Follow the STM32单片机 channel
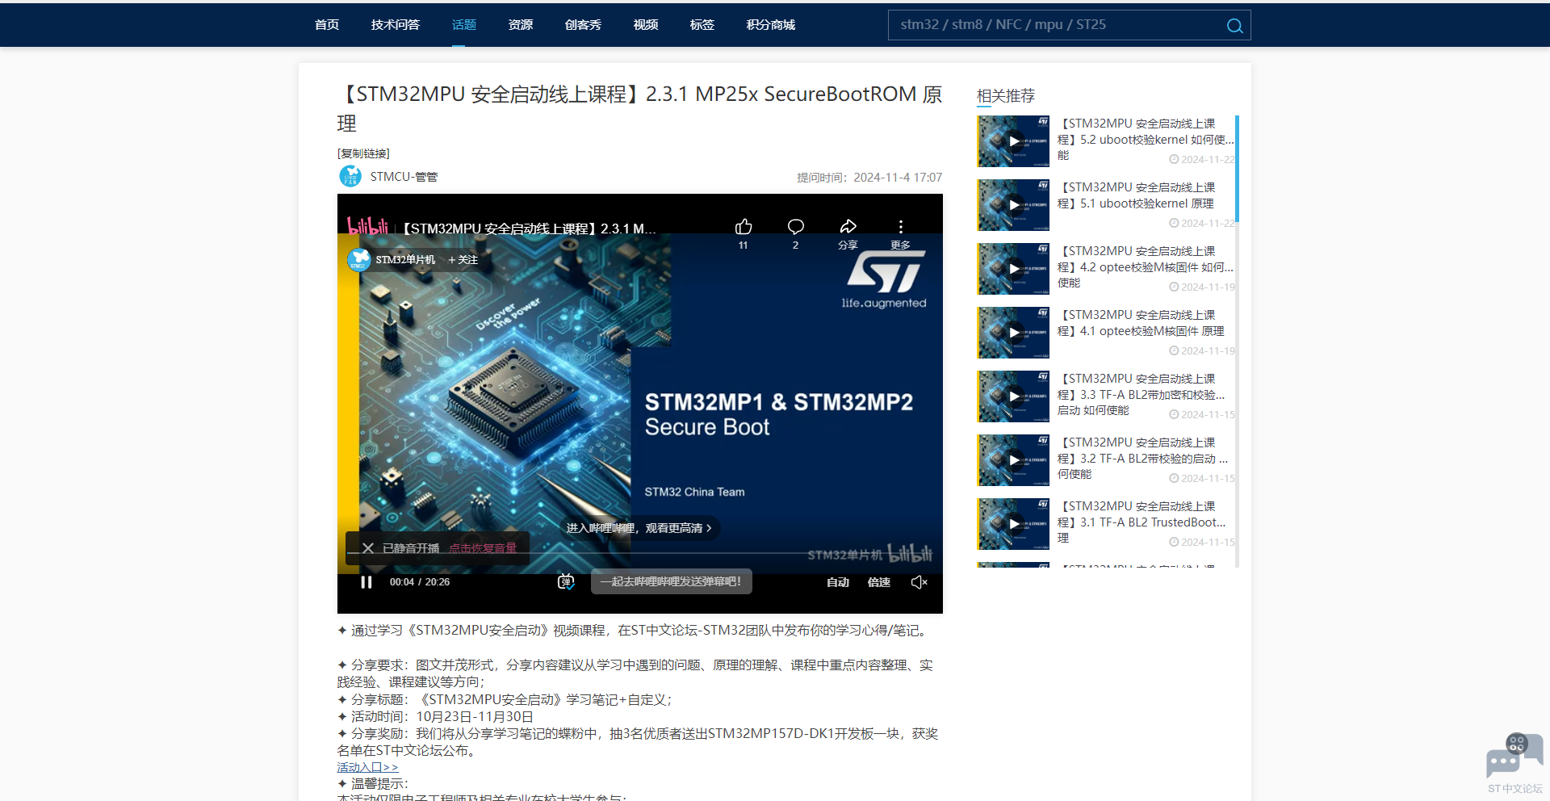The image size is (1550, 801). click(463, 260)
